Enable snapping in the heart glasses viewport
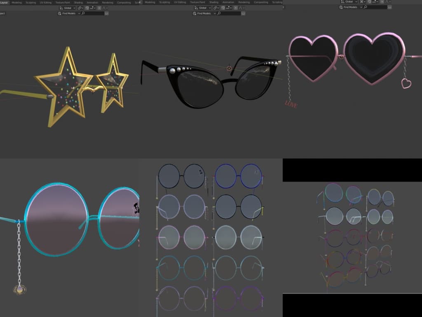Viewport: 422px width, 317px height. coord(369,2)
